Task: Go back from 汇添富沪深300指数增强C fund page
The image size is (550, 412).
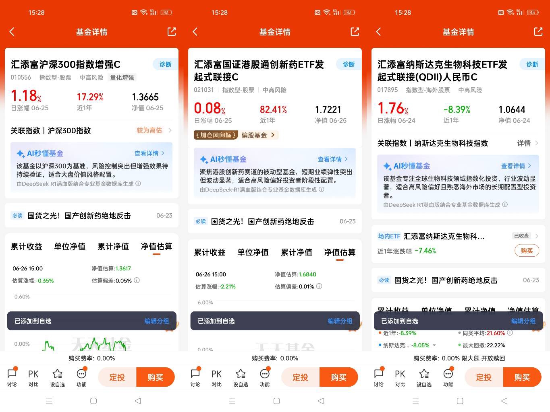Action: coord(12,32)
